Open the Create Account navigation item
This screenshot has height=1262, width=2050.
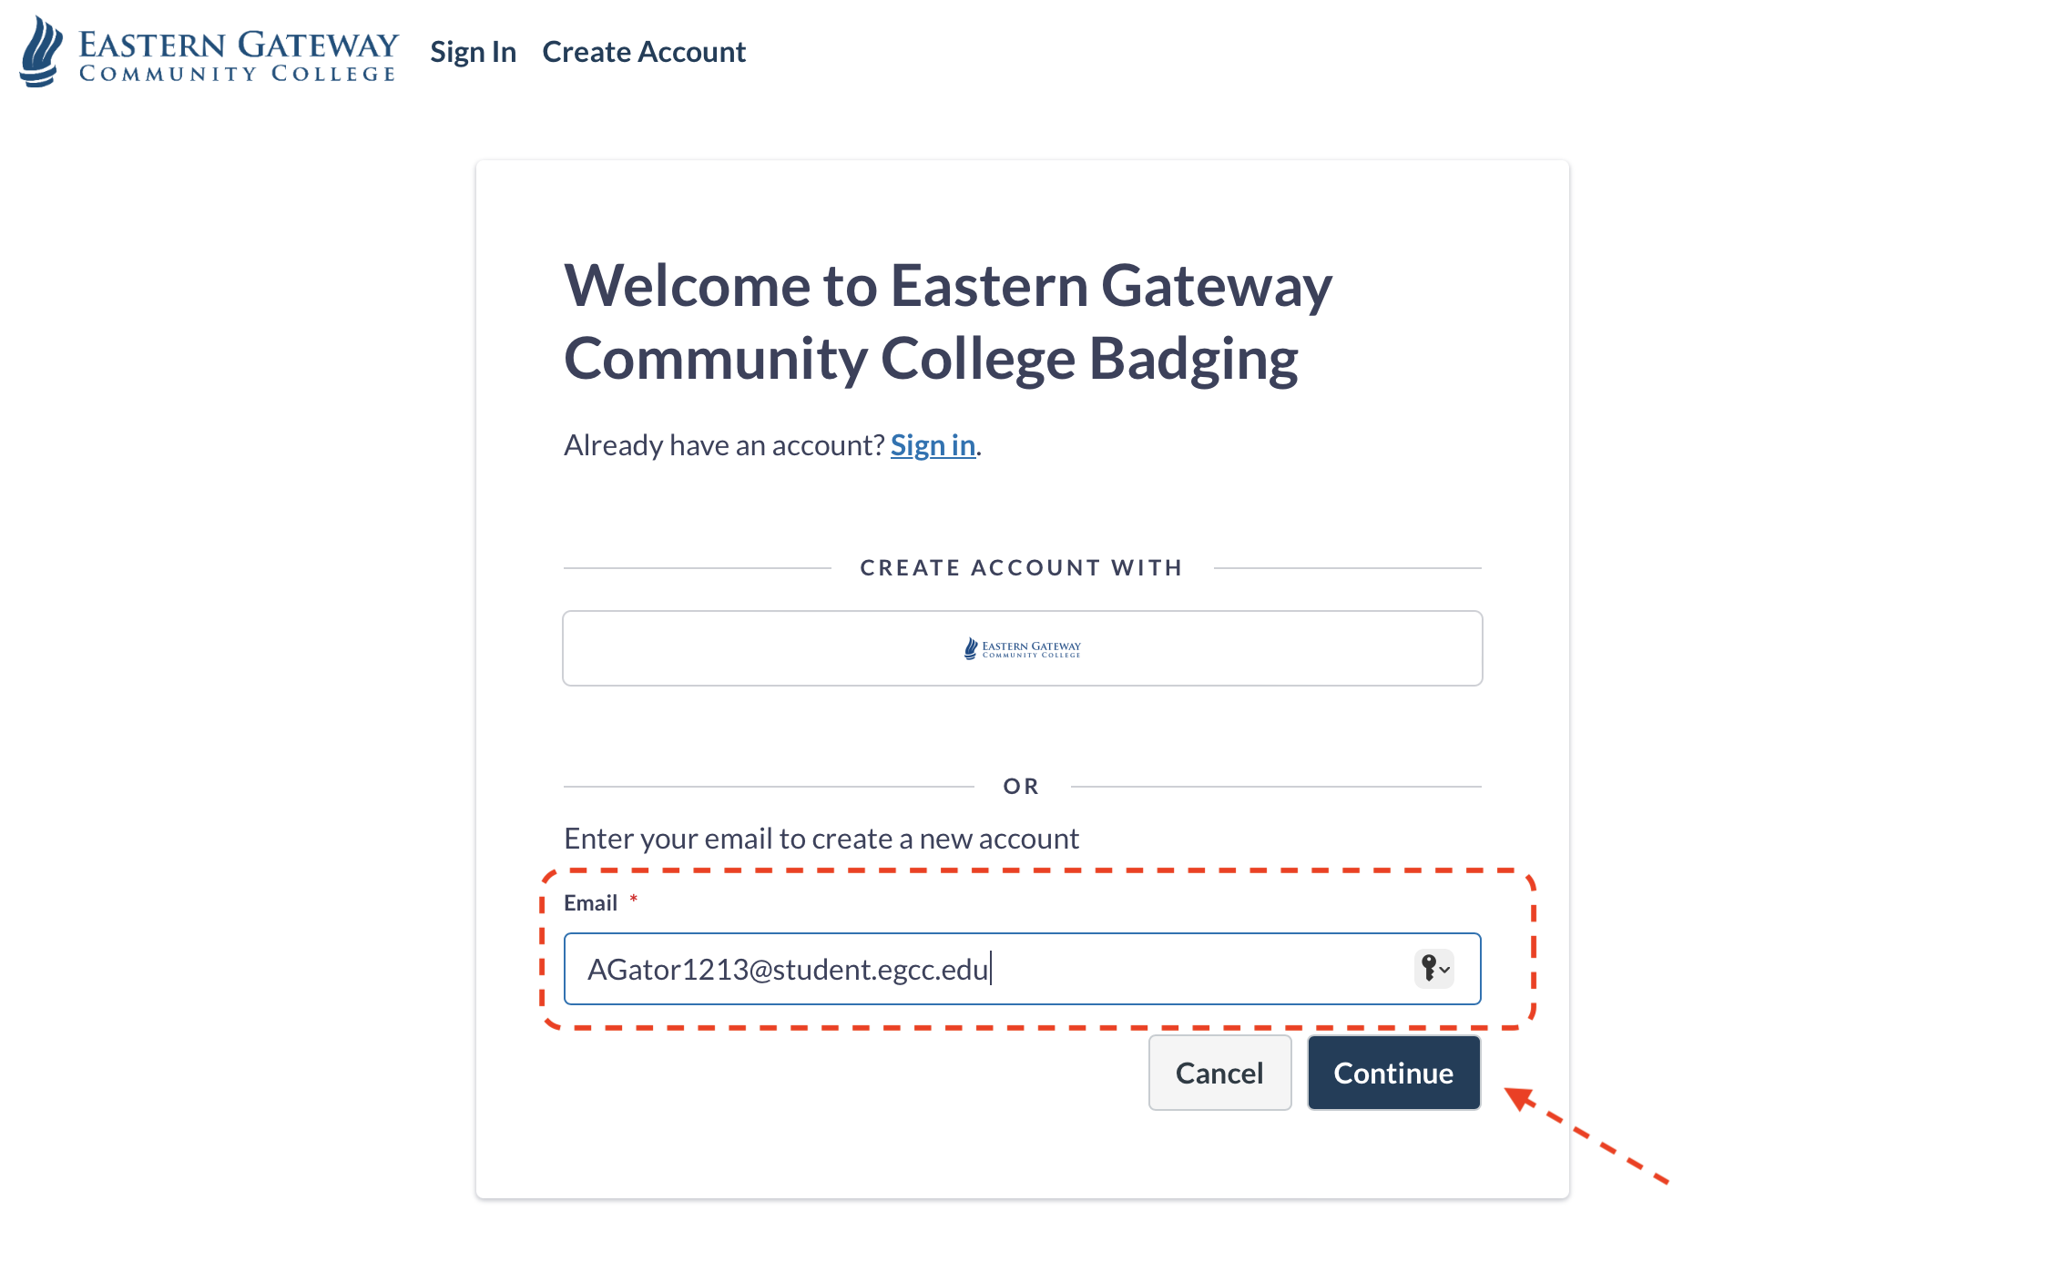[643, 52]
